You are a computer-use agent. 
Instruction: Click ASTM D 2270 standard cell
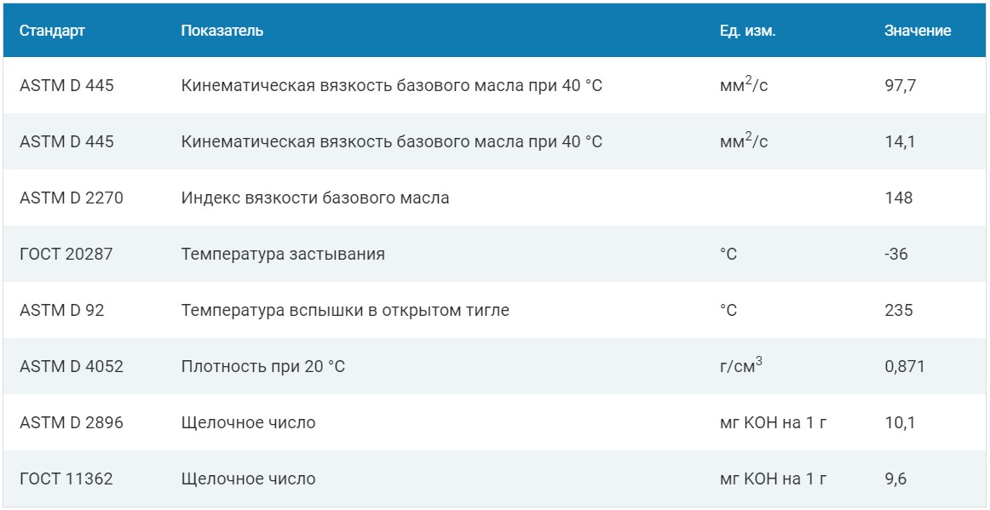72,198
